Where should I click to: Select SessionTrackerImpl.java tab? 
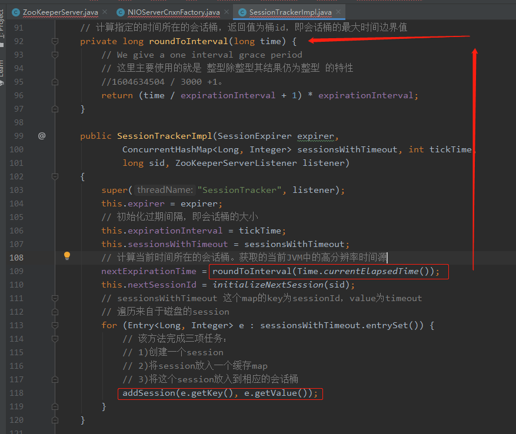pos(290,12)
